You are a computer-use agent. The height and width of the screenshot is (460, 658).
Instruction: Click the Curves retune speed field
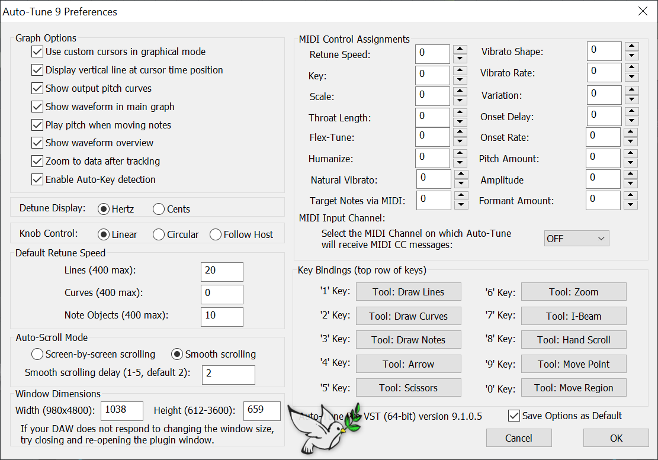222,294
